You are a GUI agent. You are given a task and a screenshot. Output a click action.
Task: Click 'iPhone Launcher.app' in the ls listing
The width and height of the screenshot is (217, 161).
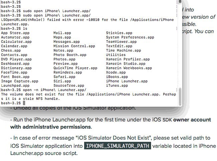coord(127,81)
